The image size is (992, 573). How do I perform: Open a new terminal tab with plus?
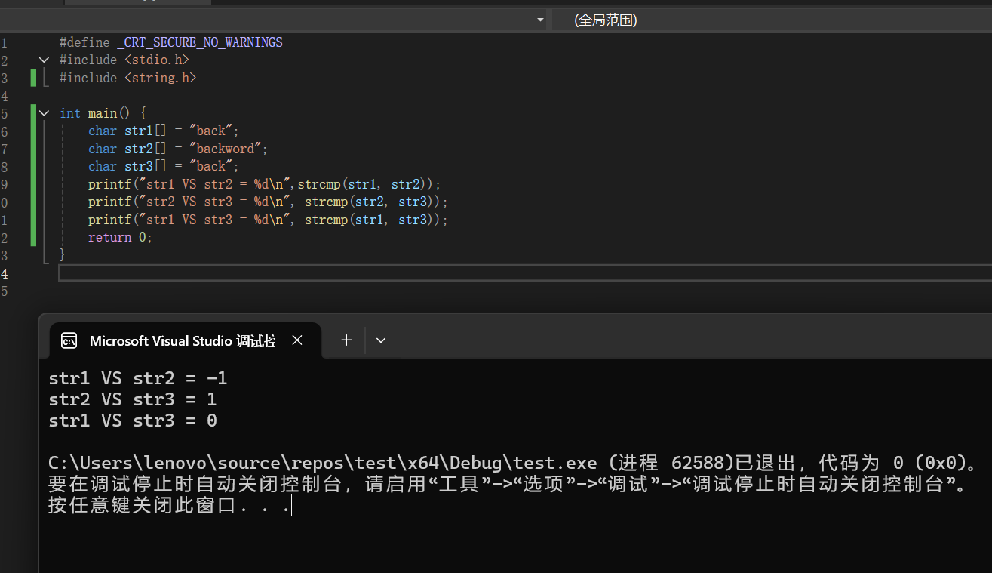(346, 340)
